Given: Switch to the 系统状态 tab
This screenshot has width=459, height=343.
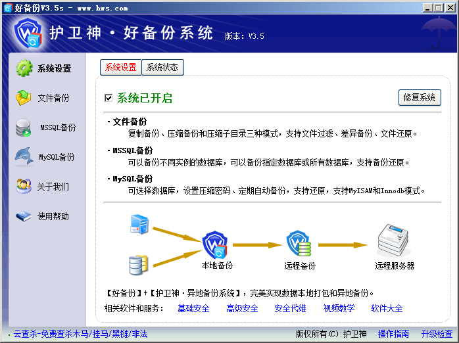Looking at the screenshot, I should click(162, 67).
